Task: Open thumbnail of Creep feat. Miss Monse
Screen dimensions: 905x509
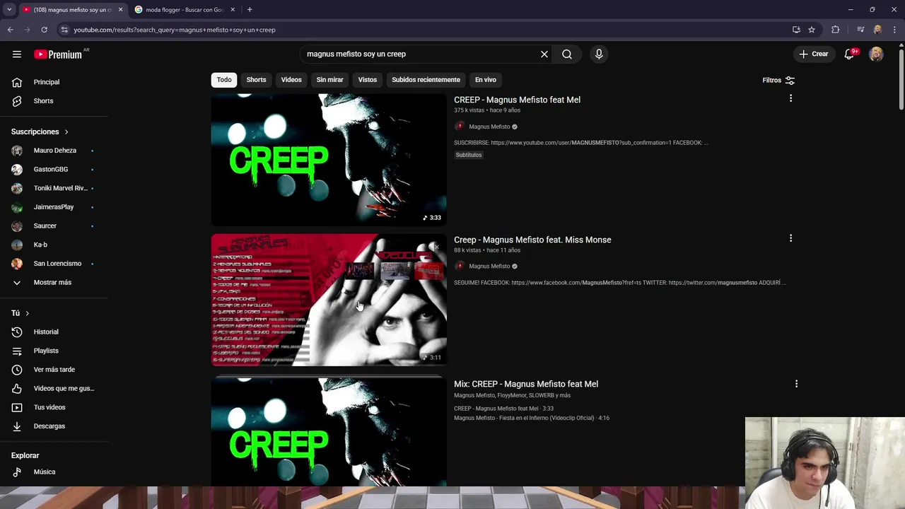Action: [x=329, y=300]
